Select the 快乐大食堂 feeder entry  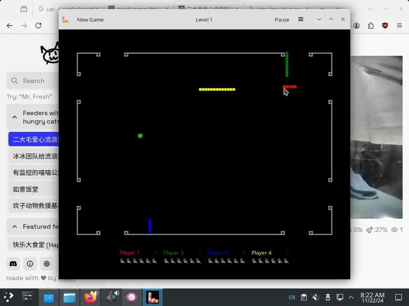34,245
